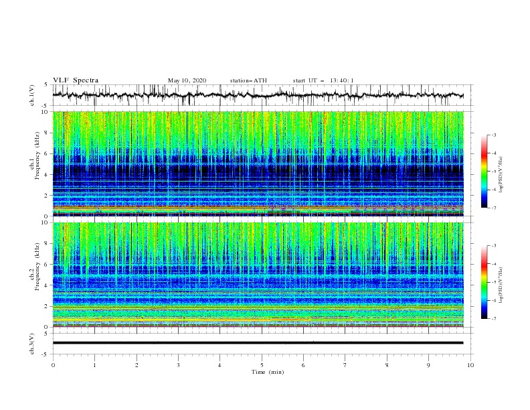530x410 pixels.
Task: Click time axis tick label "1"
Action: (x=94, y=365)
